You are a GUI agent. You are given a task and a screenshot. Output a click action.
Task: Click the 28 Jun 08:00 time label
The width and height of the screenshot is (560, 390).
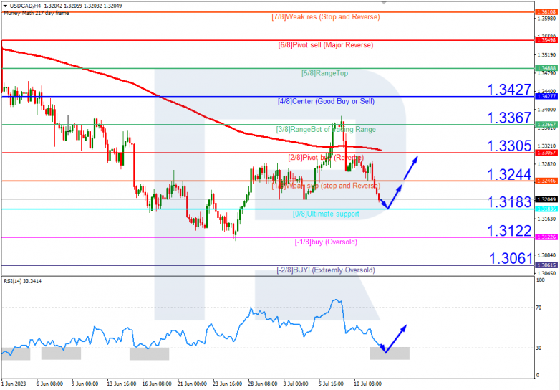pos(263,384)
